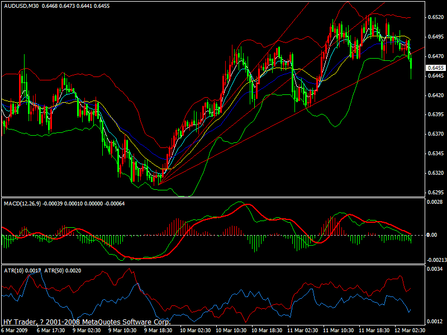Click the 12 Mar 02:30 time label
The height and width of the screenshot is (335, 447).
click(x=410, y=331)
